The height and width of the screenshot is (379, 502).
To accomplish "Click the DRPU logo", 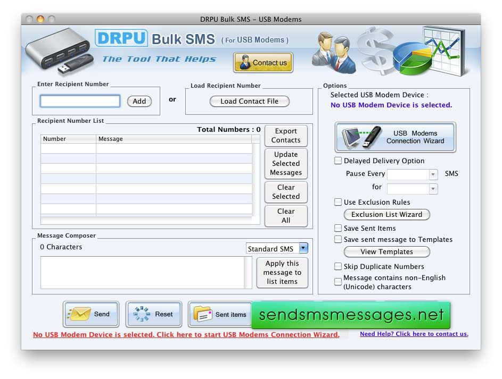I will pyautogui.click(x=121, y=38).
